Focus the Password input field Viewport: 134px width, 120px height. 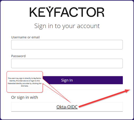click(x=67, y=63)
